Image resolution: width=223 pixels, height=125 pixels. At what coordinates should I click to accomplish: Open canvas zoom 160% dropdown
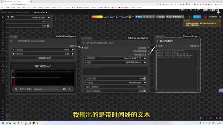click(x=212, y=118)
